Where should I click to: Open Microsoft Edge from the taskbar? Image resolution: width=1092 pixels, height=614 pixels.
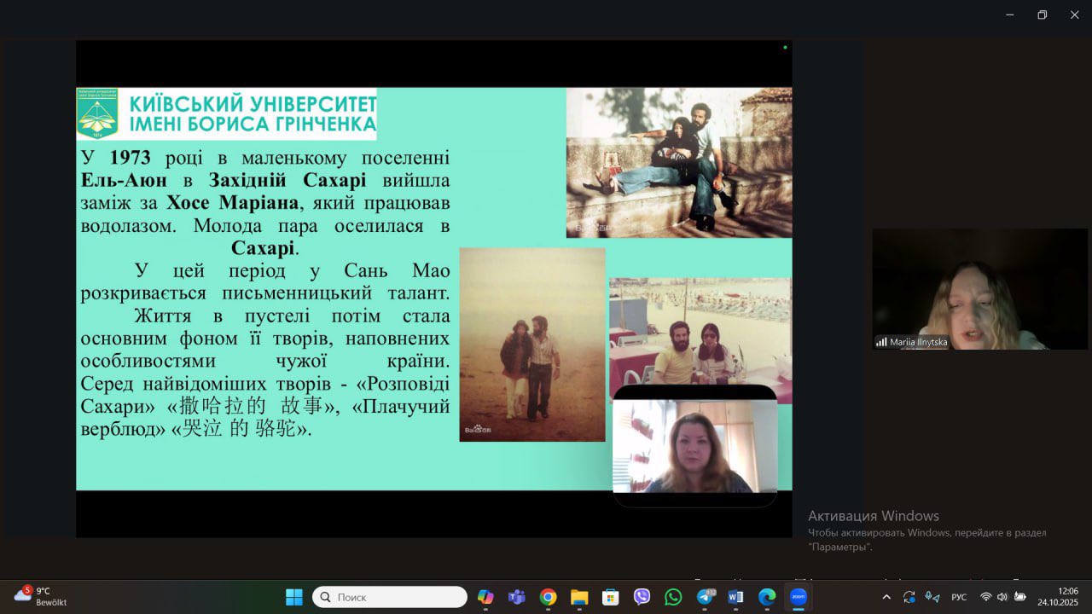[767, 597]
